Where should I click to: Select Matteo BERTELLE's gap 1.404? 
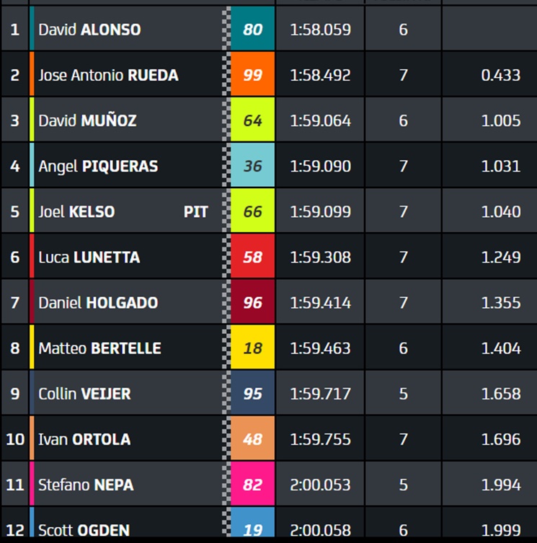[501, 348]
